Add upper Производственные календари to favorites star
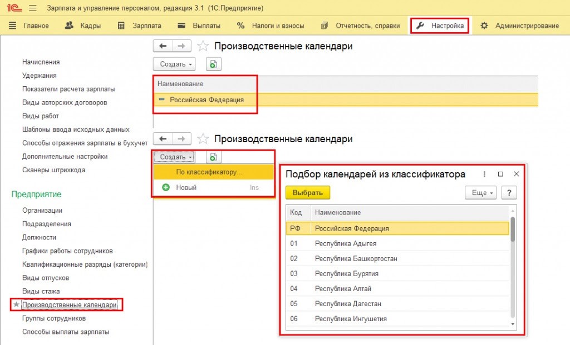This screenshot has height=345, width=570. pyautogui.click(x=204, y=47)
